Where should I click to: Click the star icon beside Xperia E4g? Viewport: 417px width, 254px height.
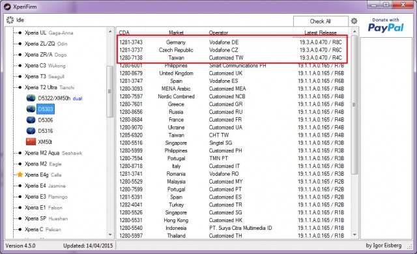click(x=20, y=175)
